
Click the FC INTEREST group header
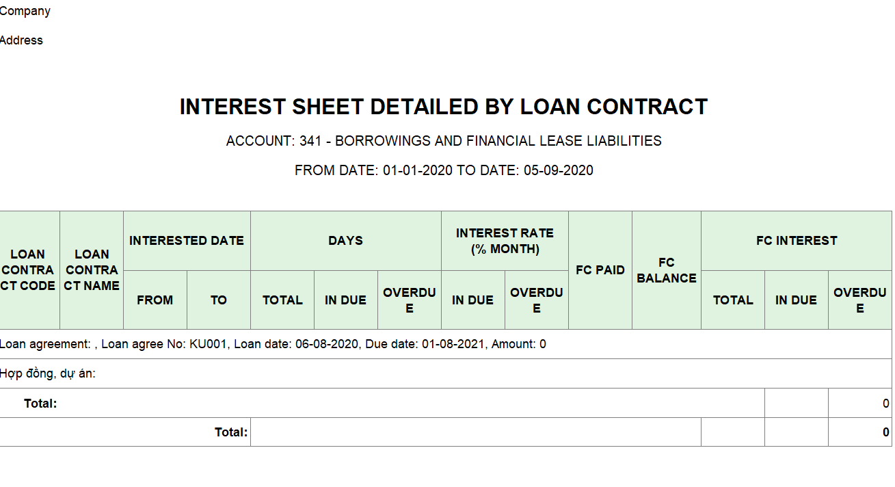(x=797, y=241)
